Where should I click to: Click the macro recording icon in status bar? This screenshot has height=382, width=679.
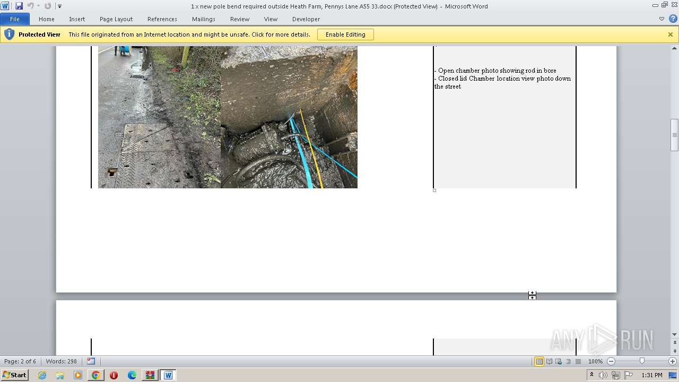point(91,361)
